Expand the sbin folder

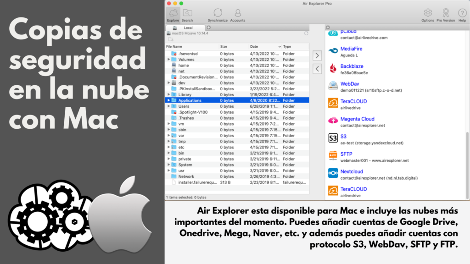(169, 130)
